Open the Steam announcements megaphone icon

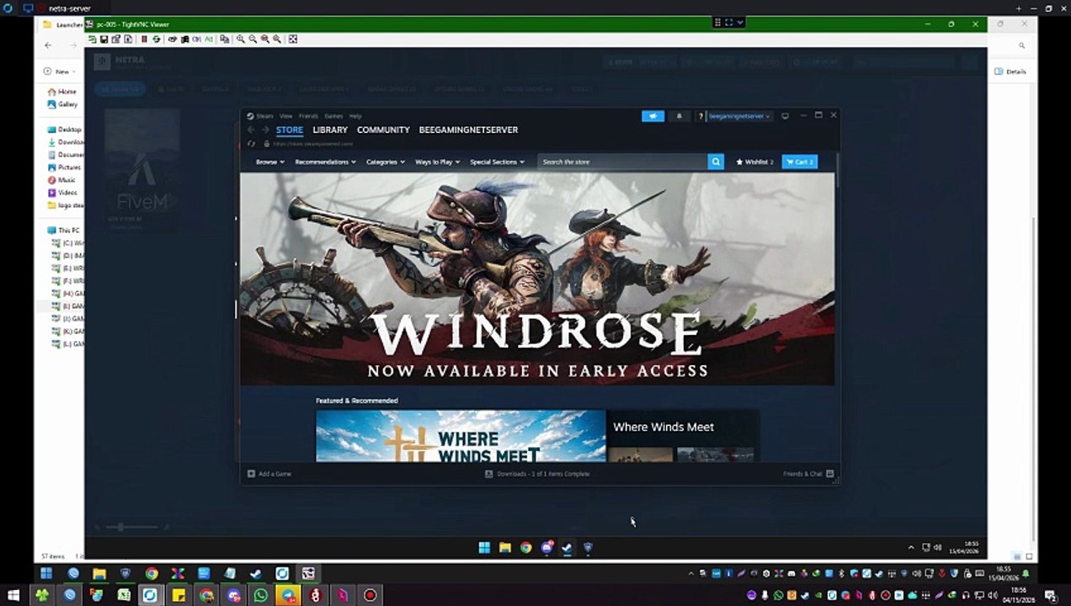(653, 116)
